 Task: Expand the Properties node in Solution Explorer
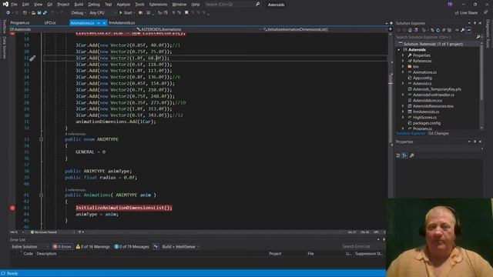[403, 55]
